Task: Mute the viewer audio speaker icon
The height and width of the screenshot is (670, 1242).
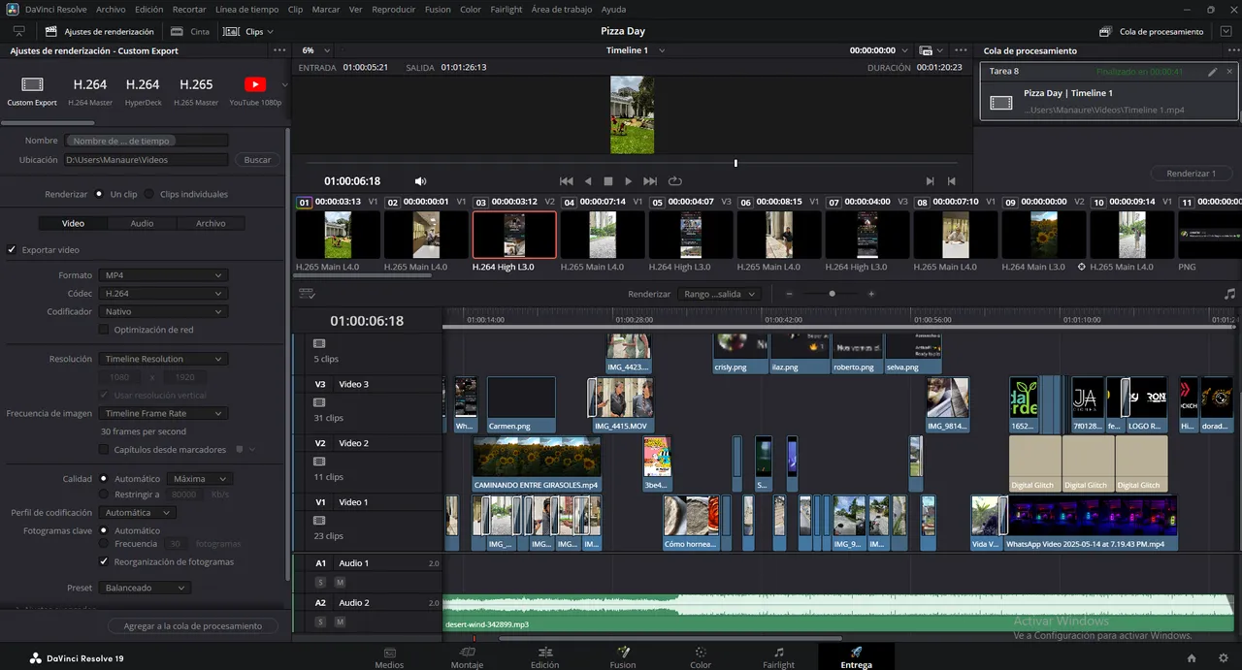Action: click(x=420, y=181)
